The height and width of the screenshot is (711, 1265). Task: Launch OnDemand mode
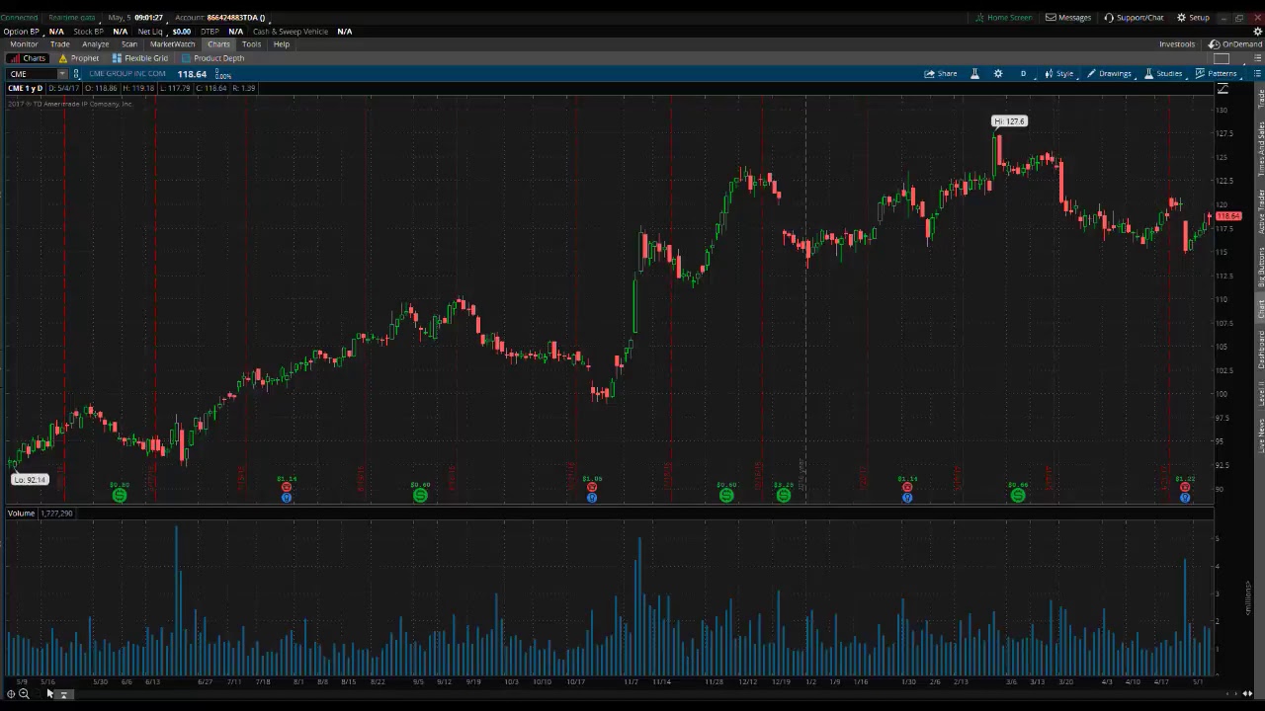click(1235, 44)
